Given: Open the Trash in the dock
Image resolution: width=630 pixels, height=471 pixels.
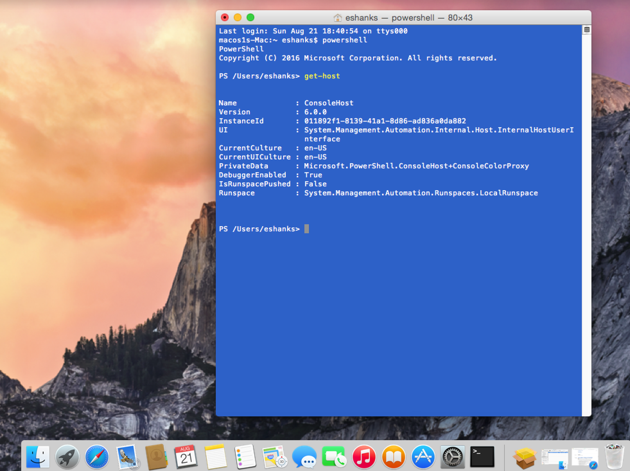Looking at the screenshot, I should tap(614, 457).
